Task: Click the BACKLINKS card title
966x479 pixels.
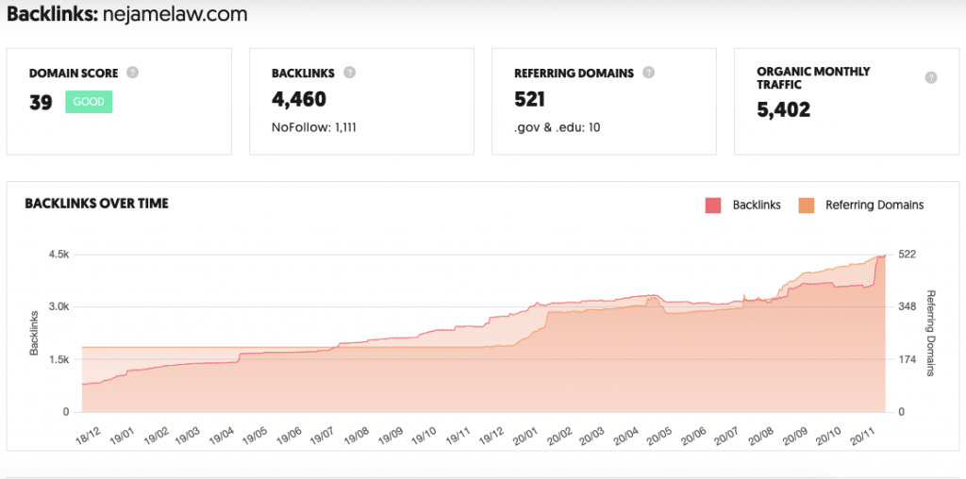Action: coord(303,74)
